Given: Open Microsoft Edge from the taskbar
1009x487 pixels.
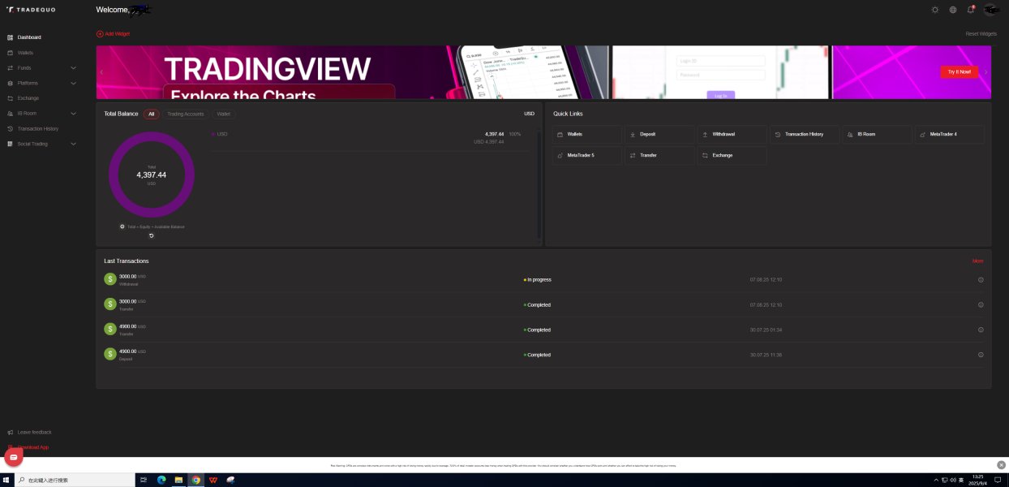Looking at the screenshot, I should coord(161,480).
